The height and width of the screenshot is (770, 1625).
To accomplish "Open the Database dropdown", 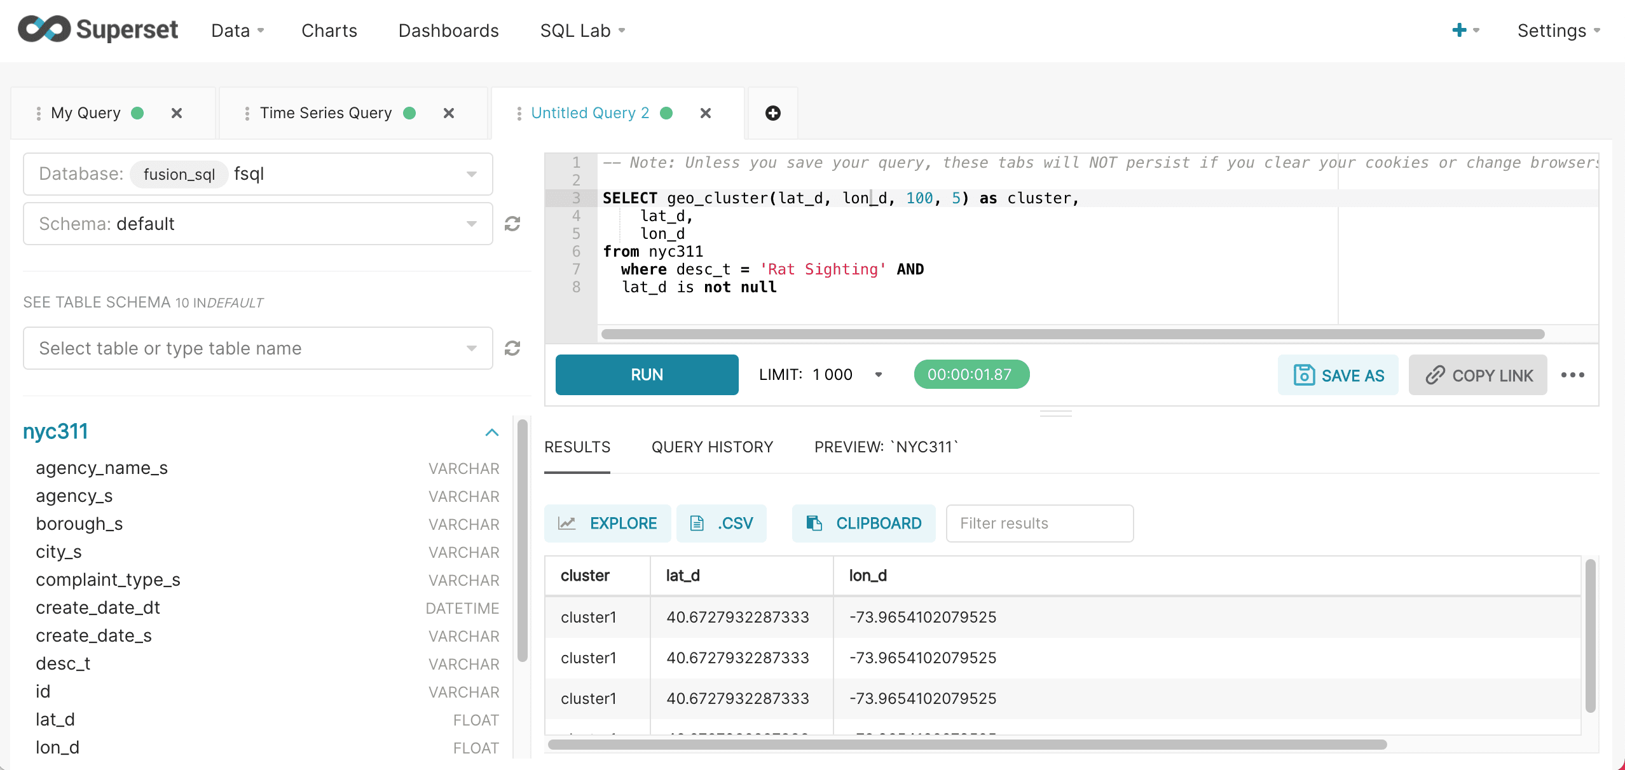I will (258, 174).
